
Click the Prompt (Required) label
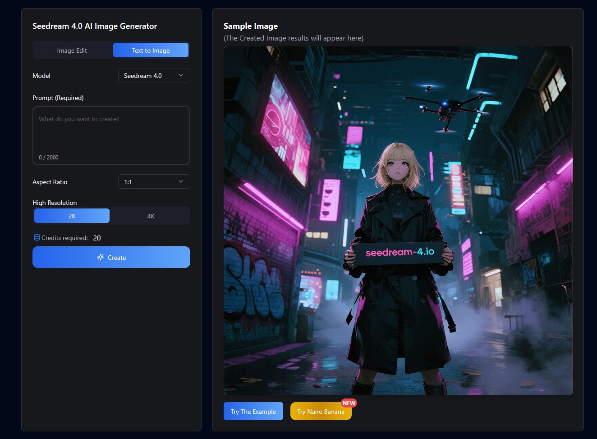[58, 98]
